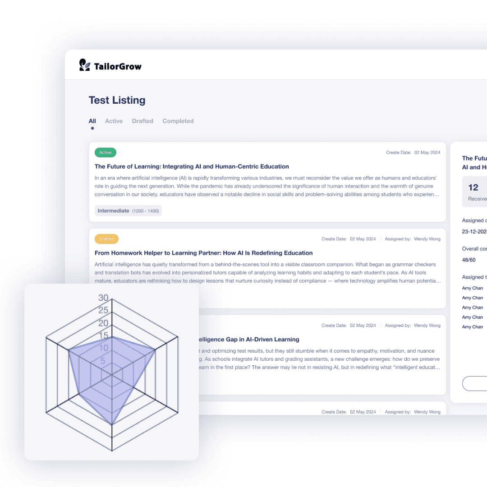Switch to the Active tab
This screenshot has height=487, width=487.
pyautogui.click(x=114, y=121)
